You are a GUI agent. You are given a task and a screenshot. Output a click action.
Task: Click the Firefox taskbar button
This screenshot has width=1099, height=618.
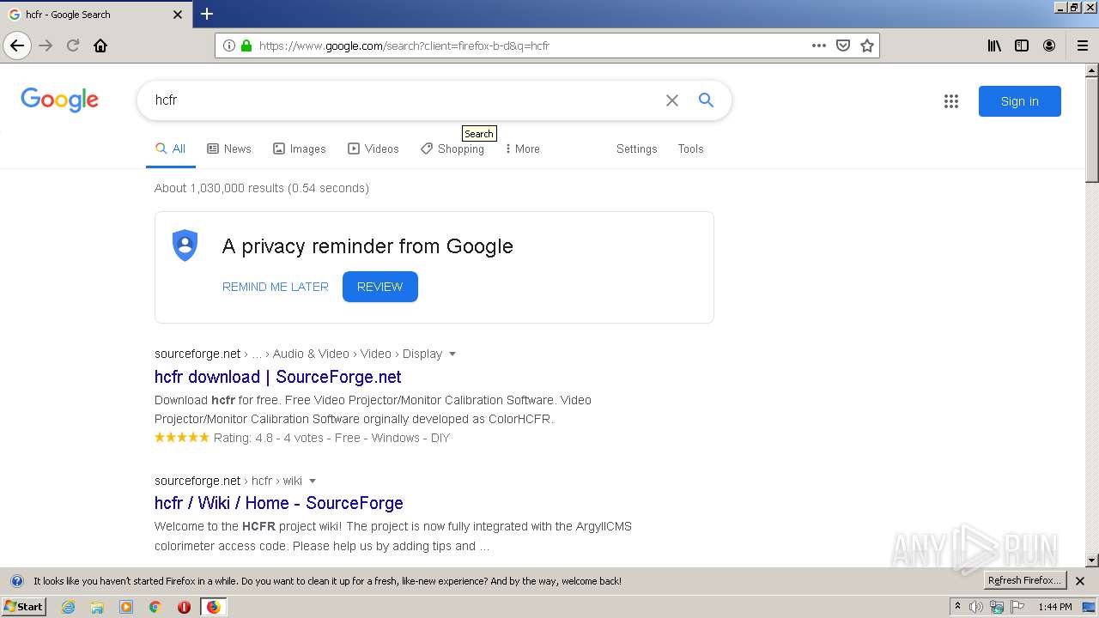pos(213,607)
